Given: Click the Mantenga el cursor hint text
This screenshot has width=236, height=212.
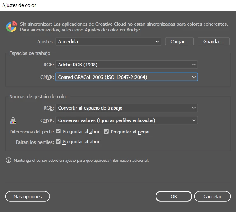Looking at the screenshot, I should point(81,161).
